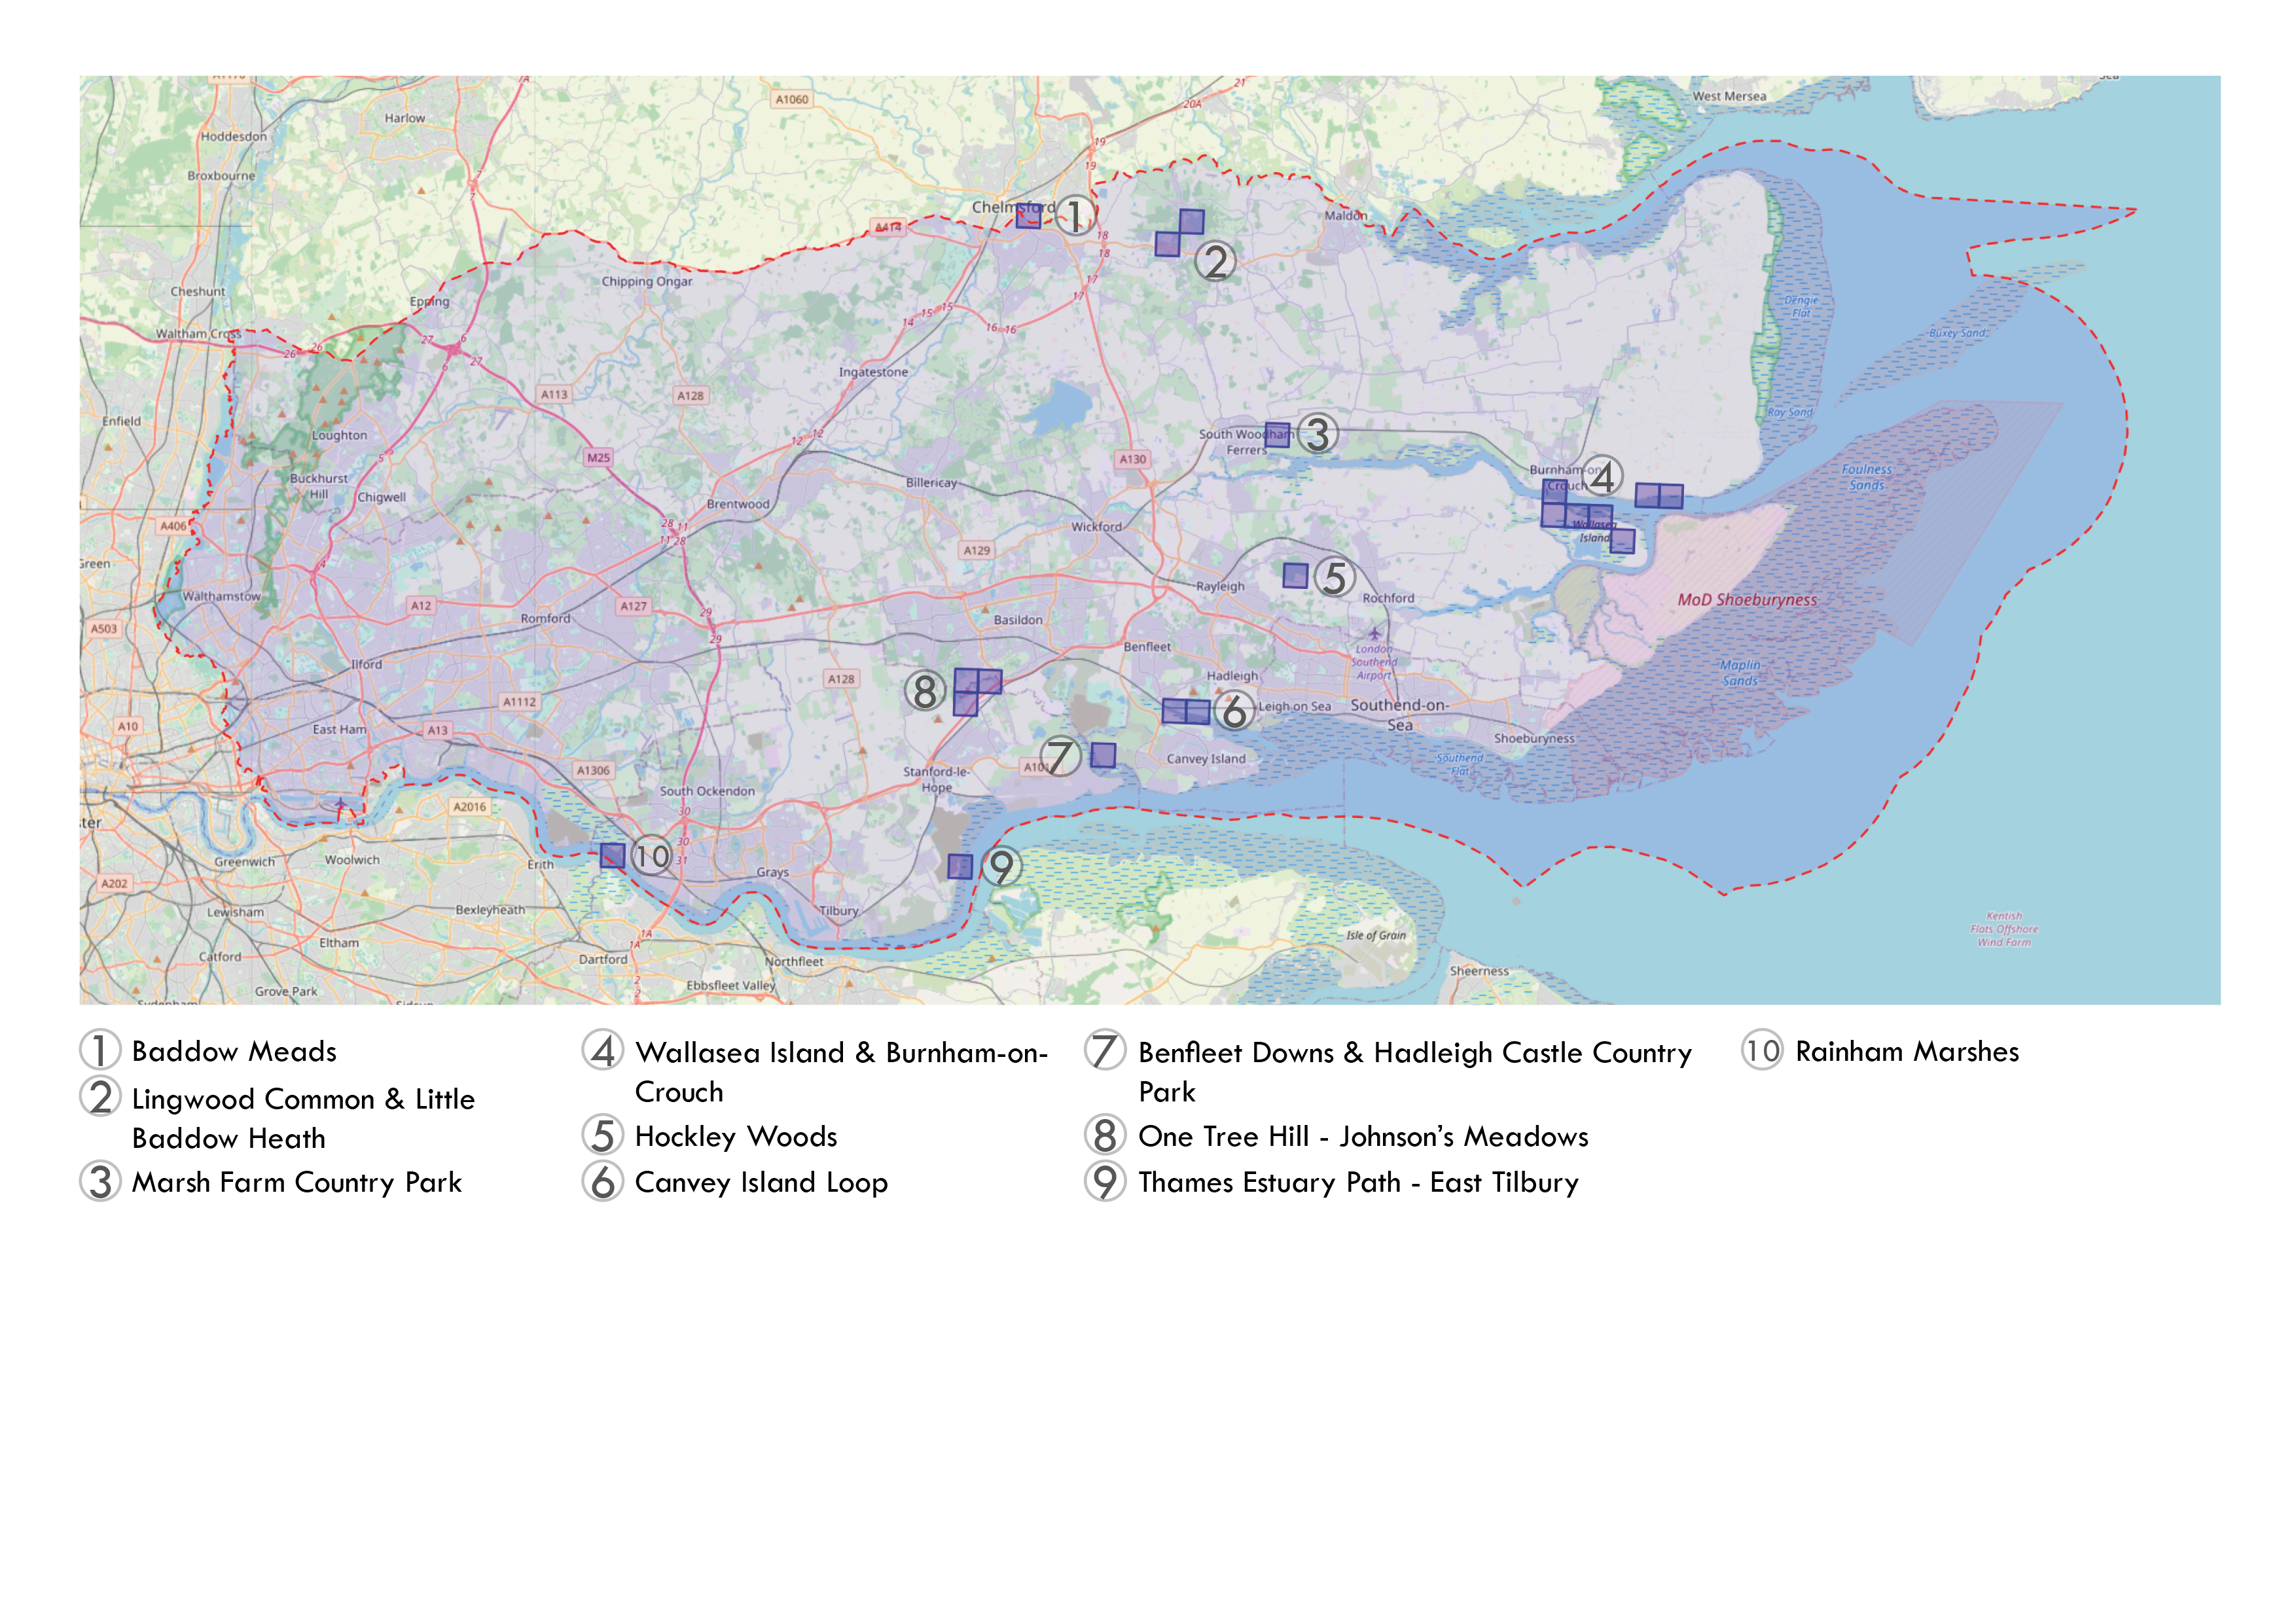
Task: Click 'Lingwood Common & Little Baddow Heath' legend text
Action: pyautogui.click(x=303, y=1118)
